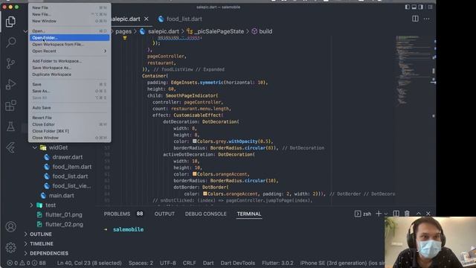
Task: Open Source Control view
Action: point(10,63)
